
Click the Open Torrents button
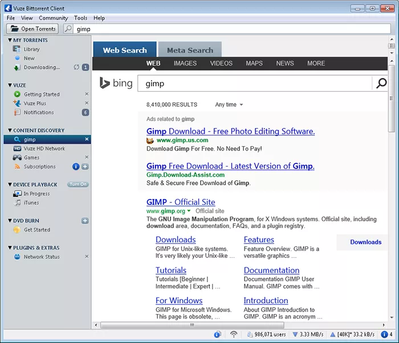point(32,28)
